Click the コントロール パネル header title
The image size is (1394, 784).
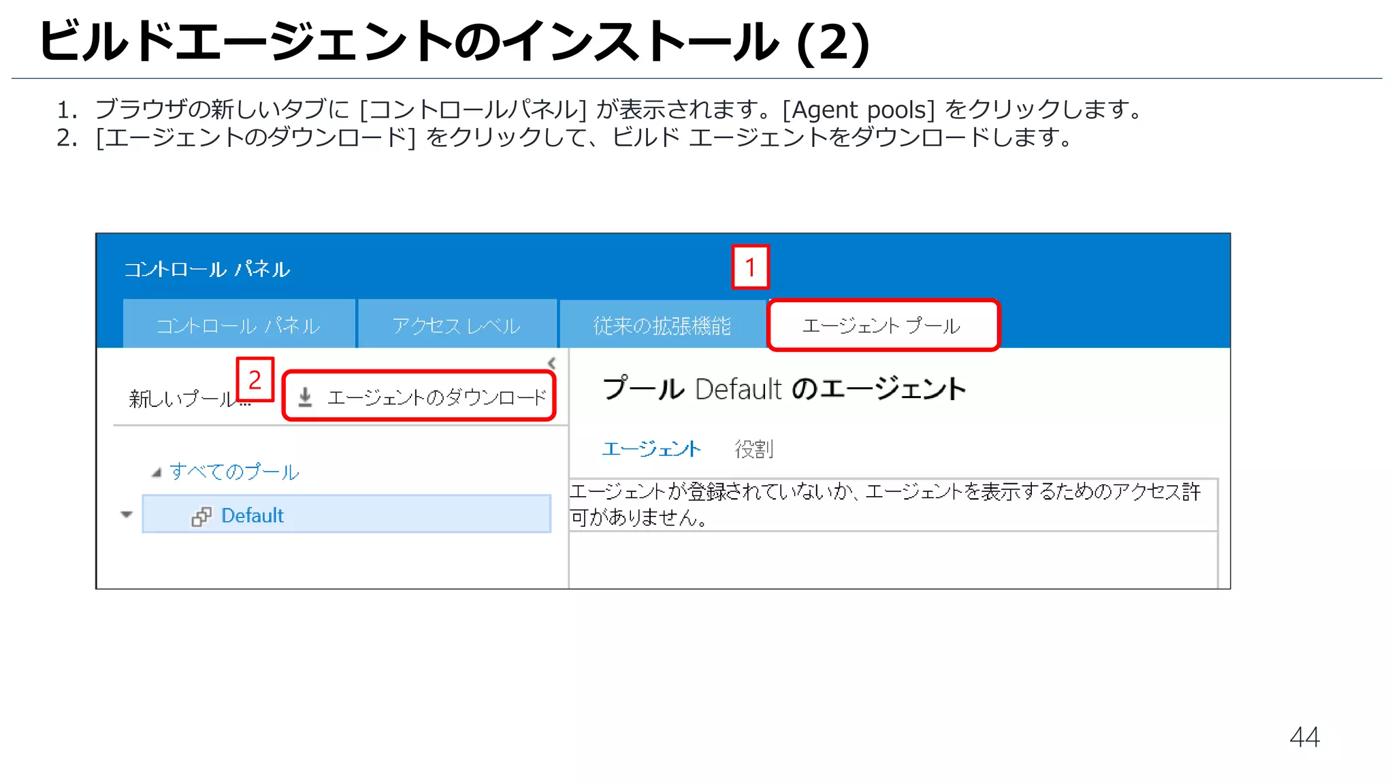click(x=207, y=269)
